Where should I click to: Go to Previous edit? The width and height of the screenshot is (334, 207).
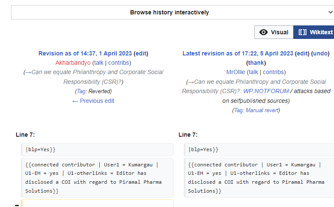pos(93,101)
